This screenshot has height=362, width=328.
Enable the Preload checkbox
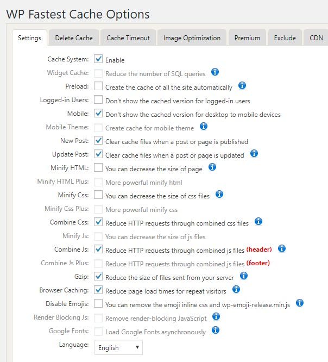click(x=98, y=86)
